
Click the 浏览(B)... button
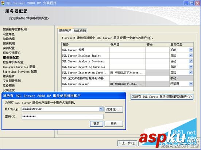(114, 110)
